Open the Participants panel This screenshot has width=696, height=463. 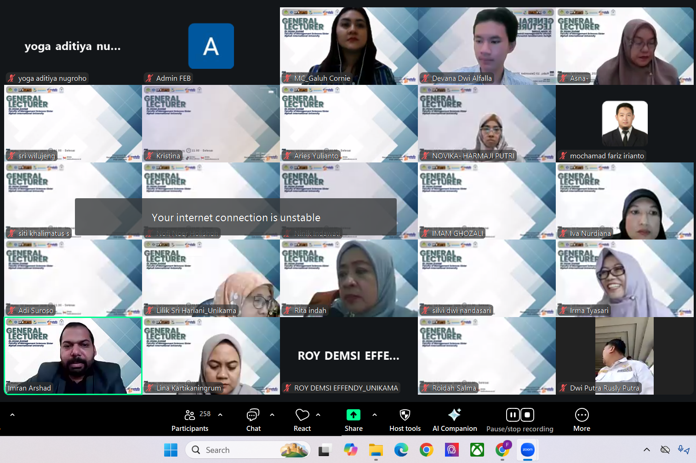[x=190, y=420]
